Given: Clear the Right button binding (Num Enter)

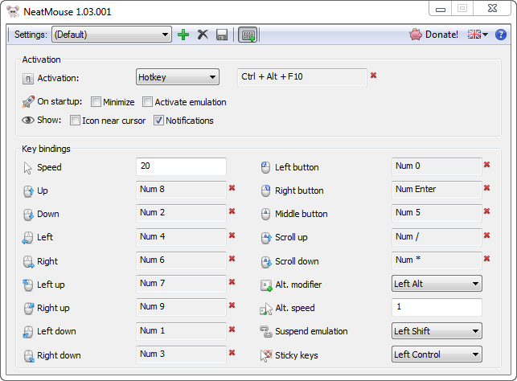Looking at the screenshot, I should (486, 188).
